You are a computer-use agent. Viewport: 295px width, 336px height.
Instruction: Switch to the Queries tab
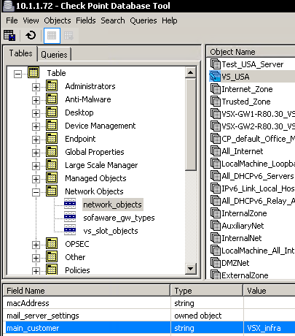(x=54, y=54)
